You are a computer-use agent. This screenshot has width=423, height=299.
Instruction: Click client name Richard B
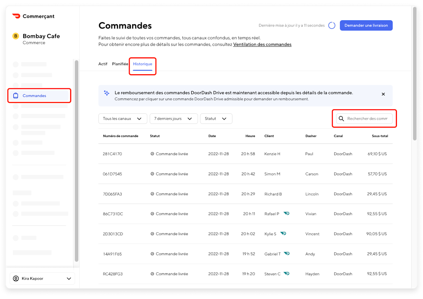273,194
